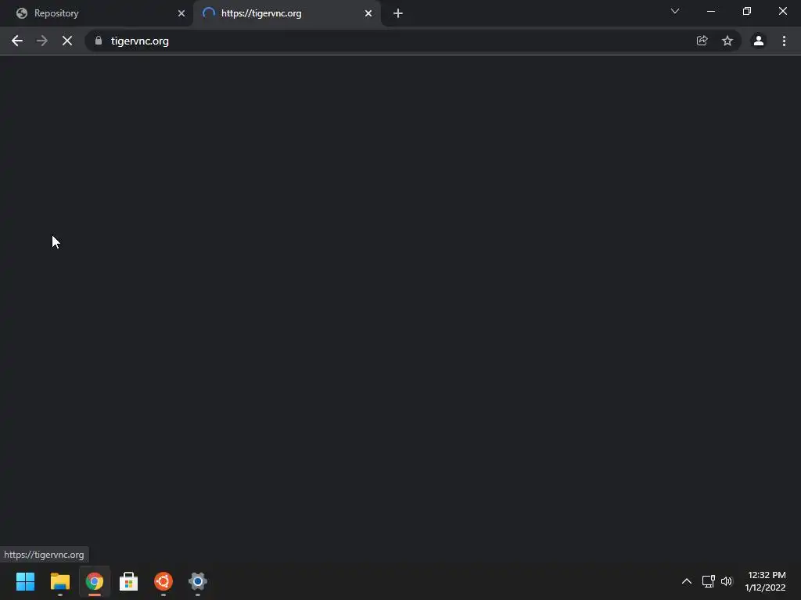The width and height of the screenshot is (801, 600).
Task: Open the volume speaker icon
Action: click(x=727, y=581)
